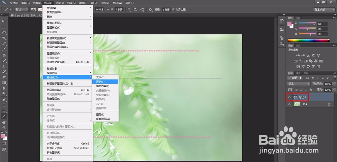Select the Line tool in toolbox
337x162 pixels.
pos(4,116)
